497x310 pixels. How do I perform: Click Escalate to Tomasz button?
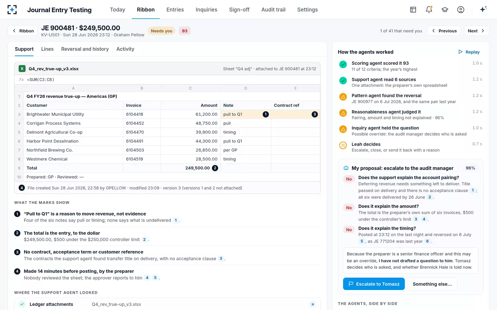click(x=374, y=284)
